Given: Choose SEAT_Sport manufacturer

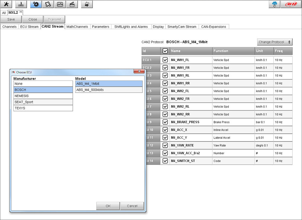Looking at the screenshot, I should [43, 102].
